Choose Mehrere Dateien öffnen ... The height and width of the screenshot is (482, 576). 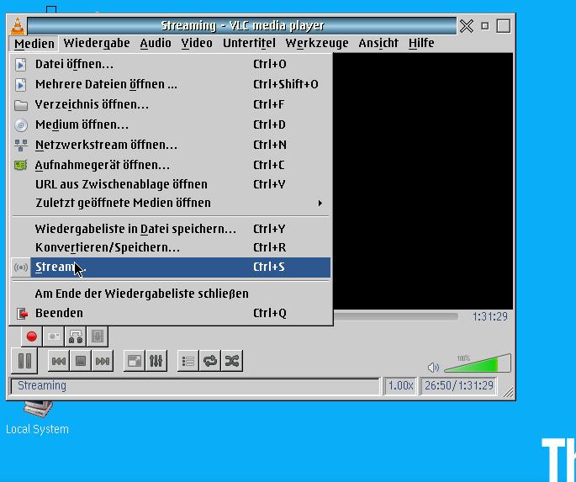(171, 84)
